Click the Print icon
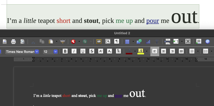 (x=13, y=42)
